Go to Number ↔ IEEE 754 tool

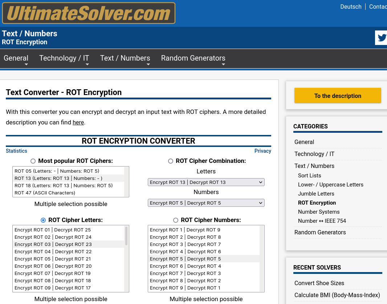(322, 221)
